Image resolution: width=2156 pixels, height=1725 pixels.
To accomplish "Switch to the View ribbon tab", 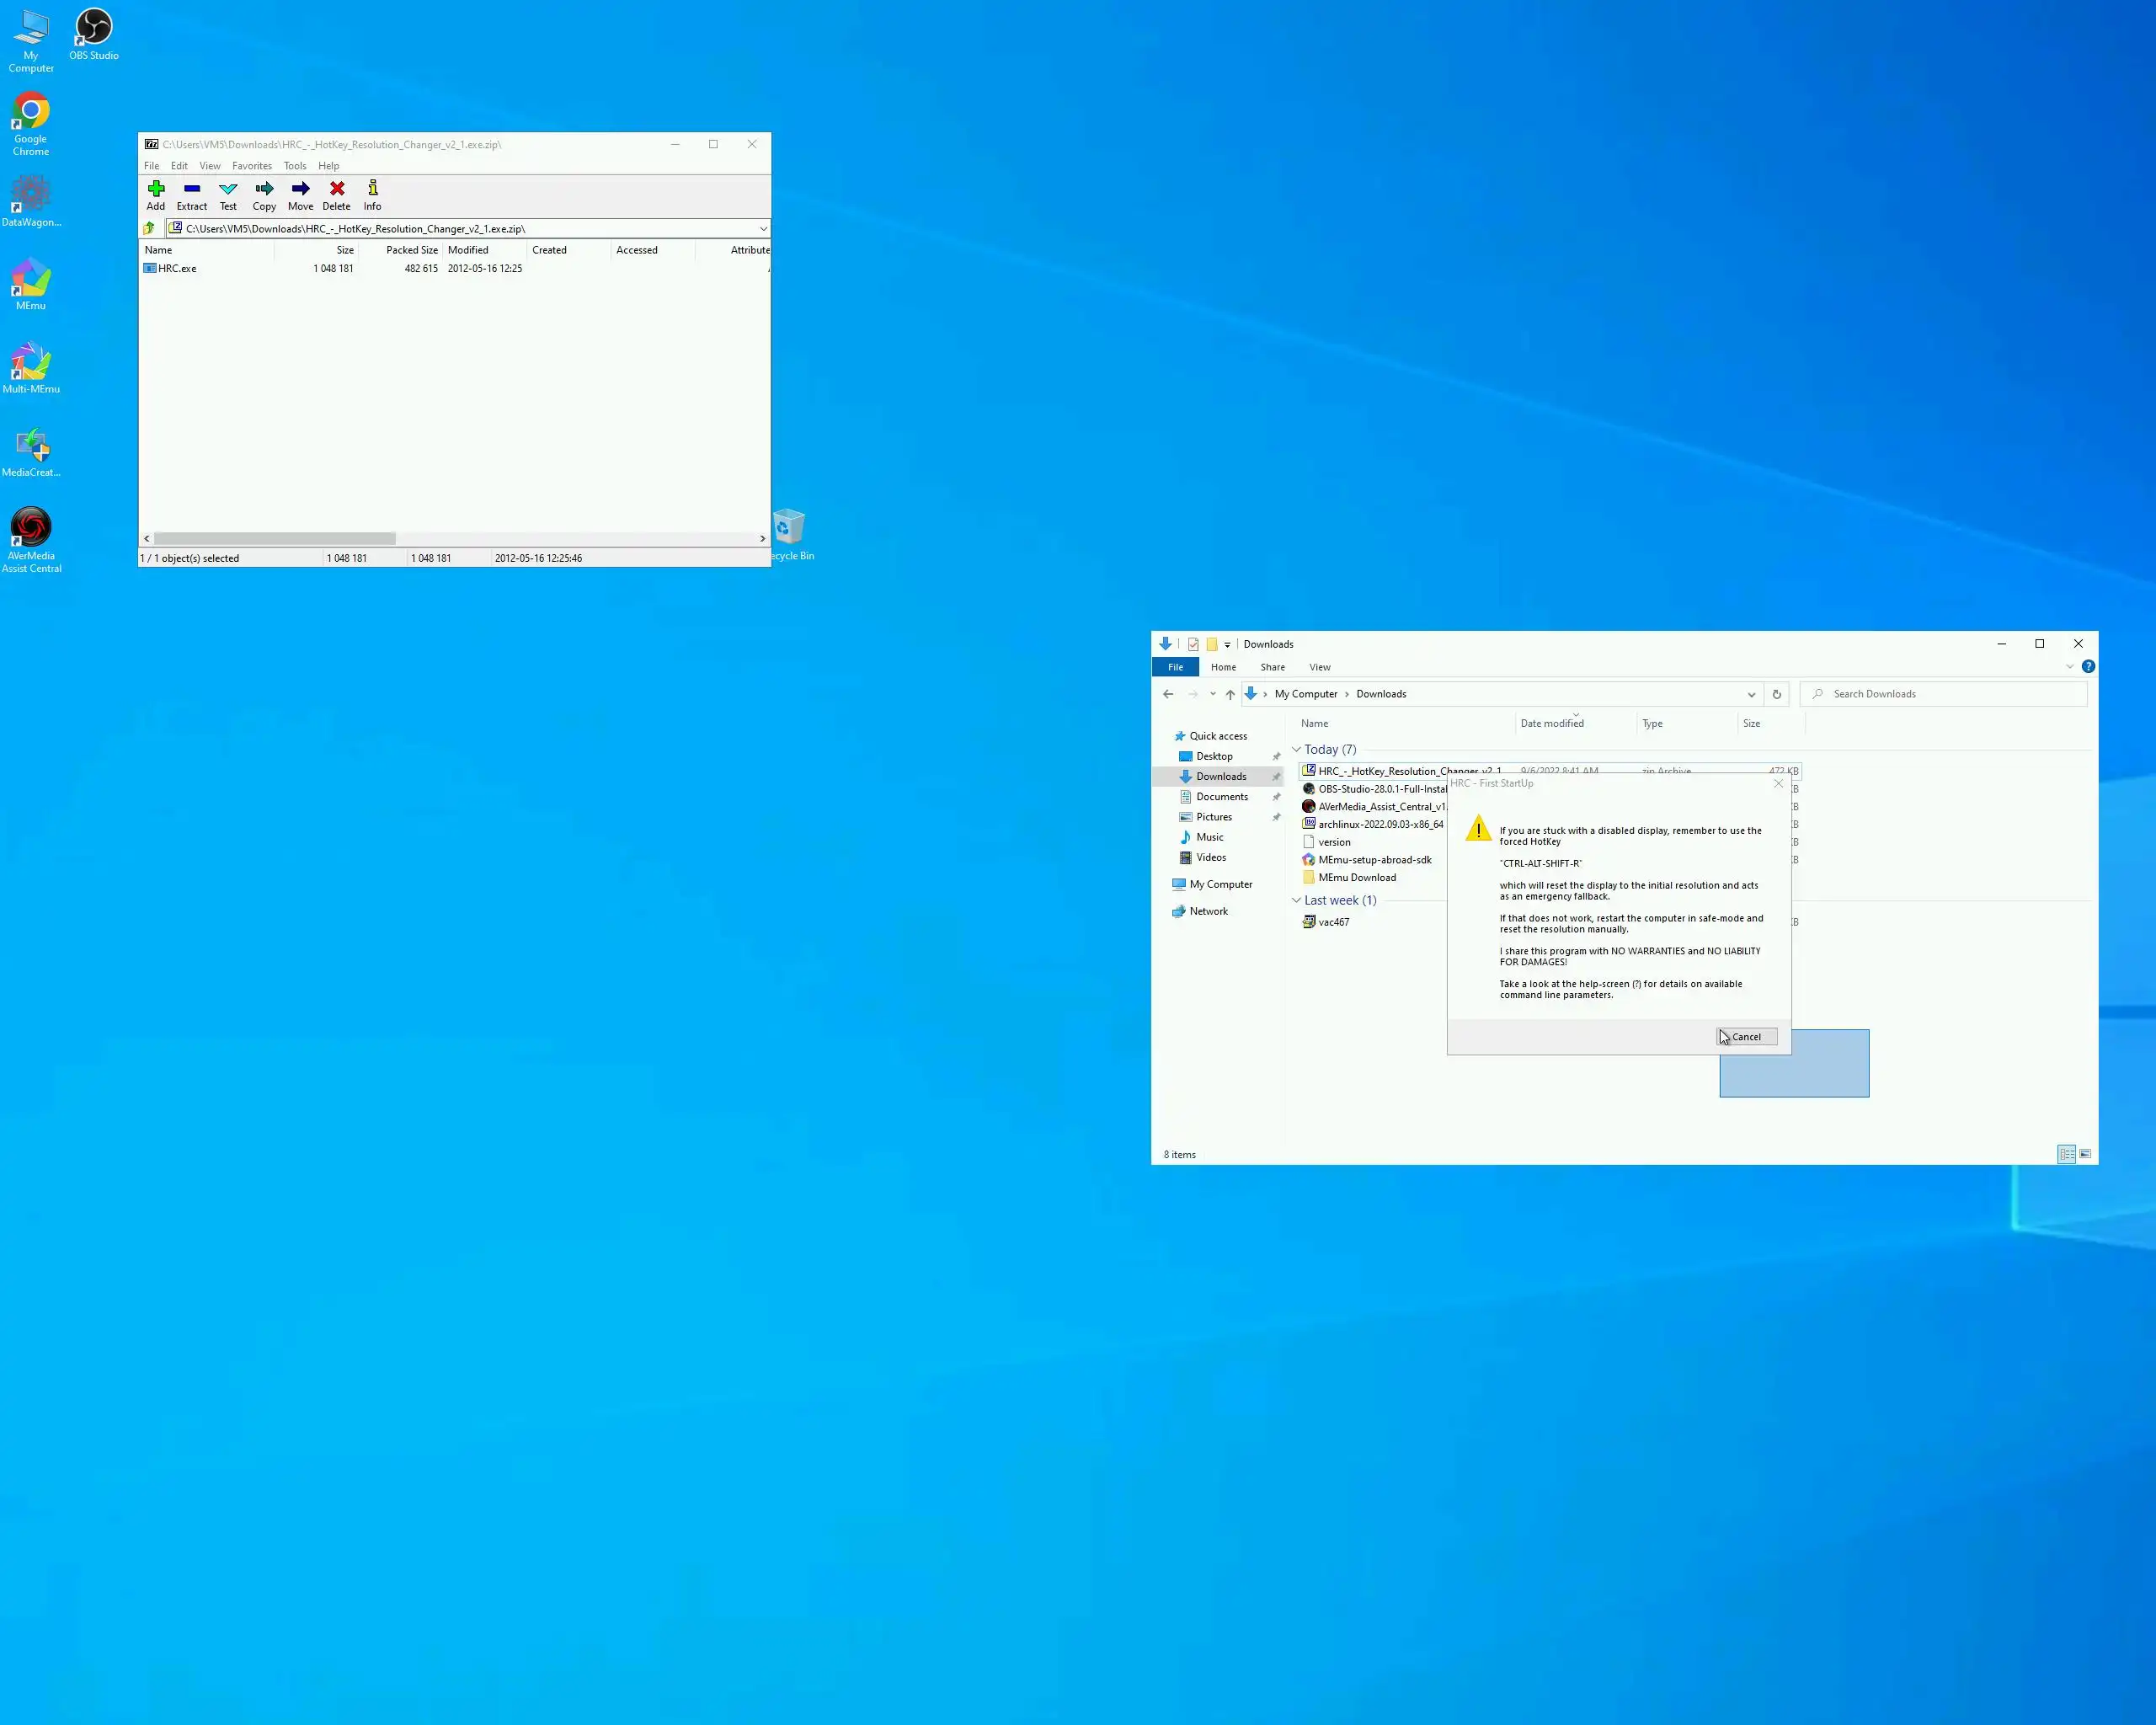I will [1320, 667].
